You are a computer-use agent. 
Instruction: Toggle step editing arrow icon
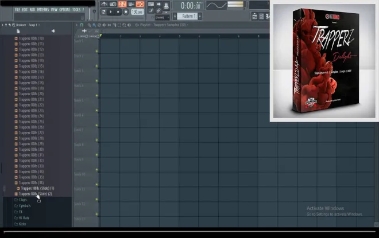[x=158, y=4]
